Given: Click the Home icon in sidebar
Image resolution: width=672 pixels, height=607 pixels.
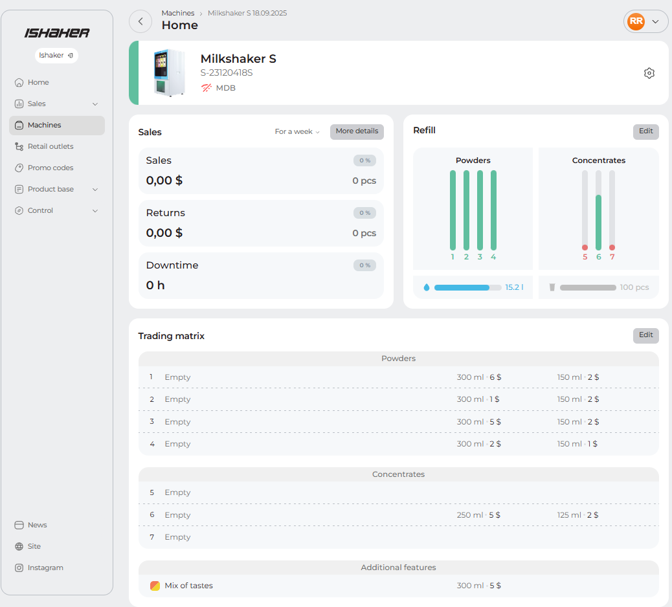Looking at the screenshot, I should click(x=19, y=83).
